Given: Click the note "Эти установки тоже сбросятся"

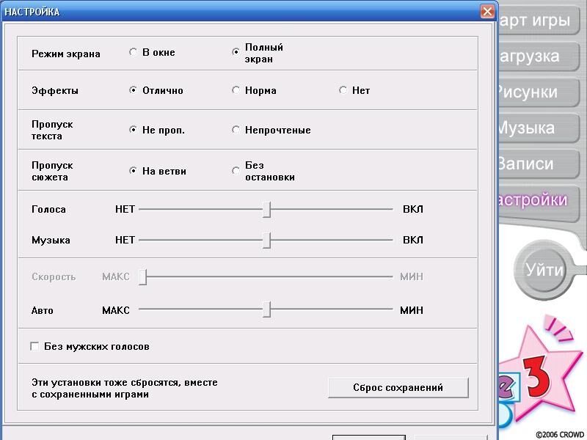Looking at the screenshot, I should pos(125,389).
